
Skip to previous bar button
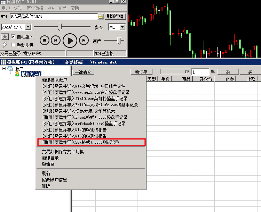click(56, 41)
